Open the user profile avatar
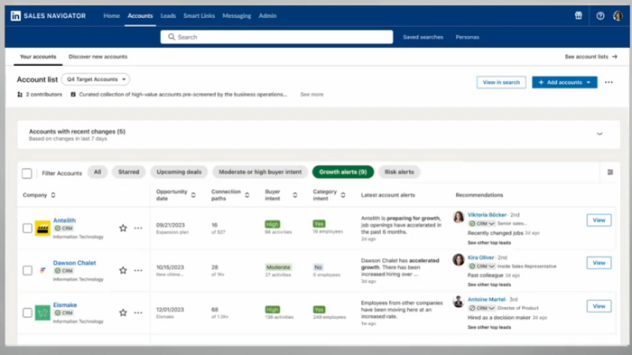This screenshot has height=355, width=632. coord(618,15)
